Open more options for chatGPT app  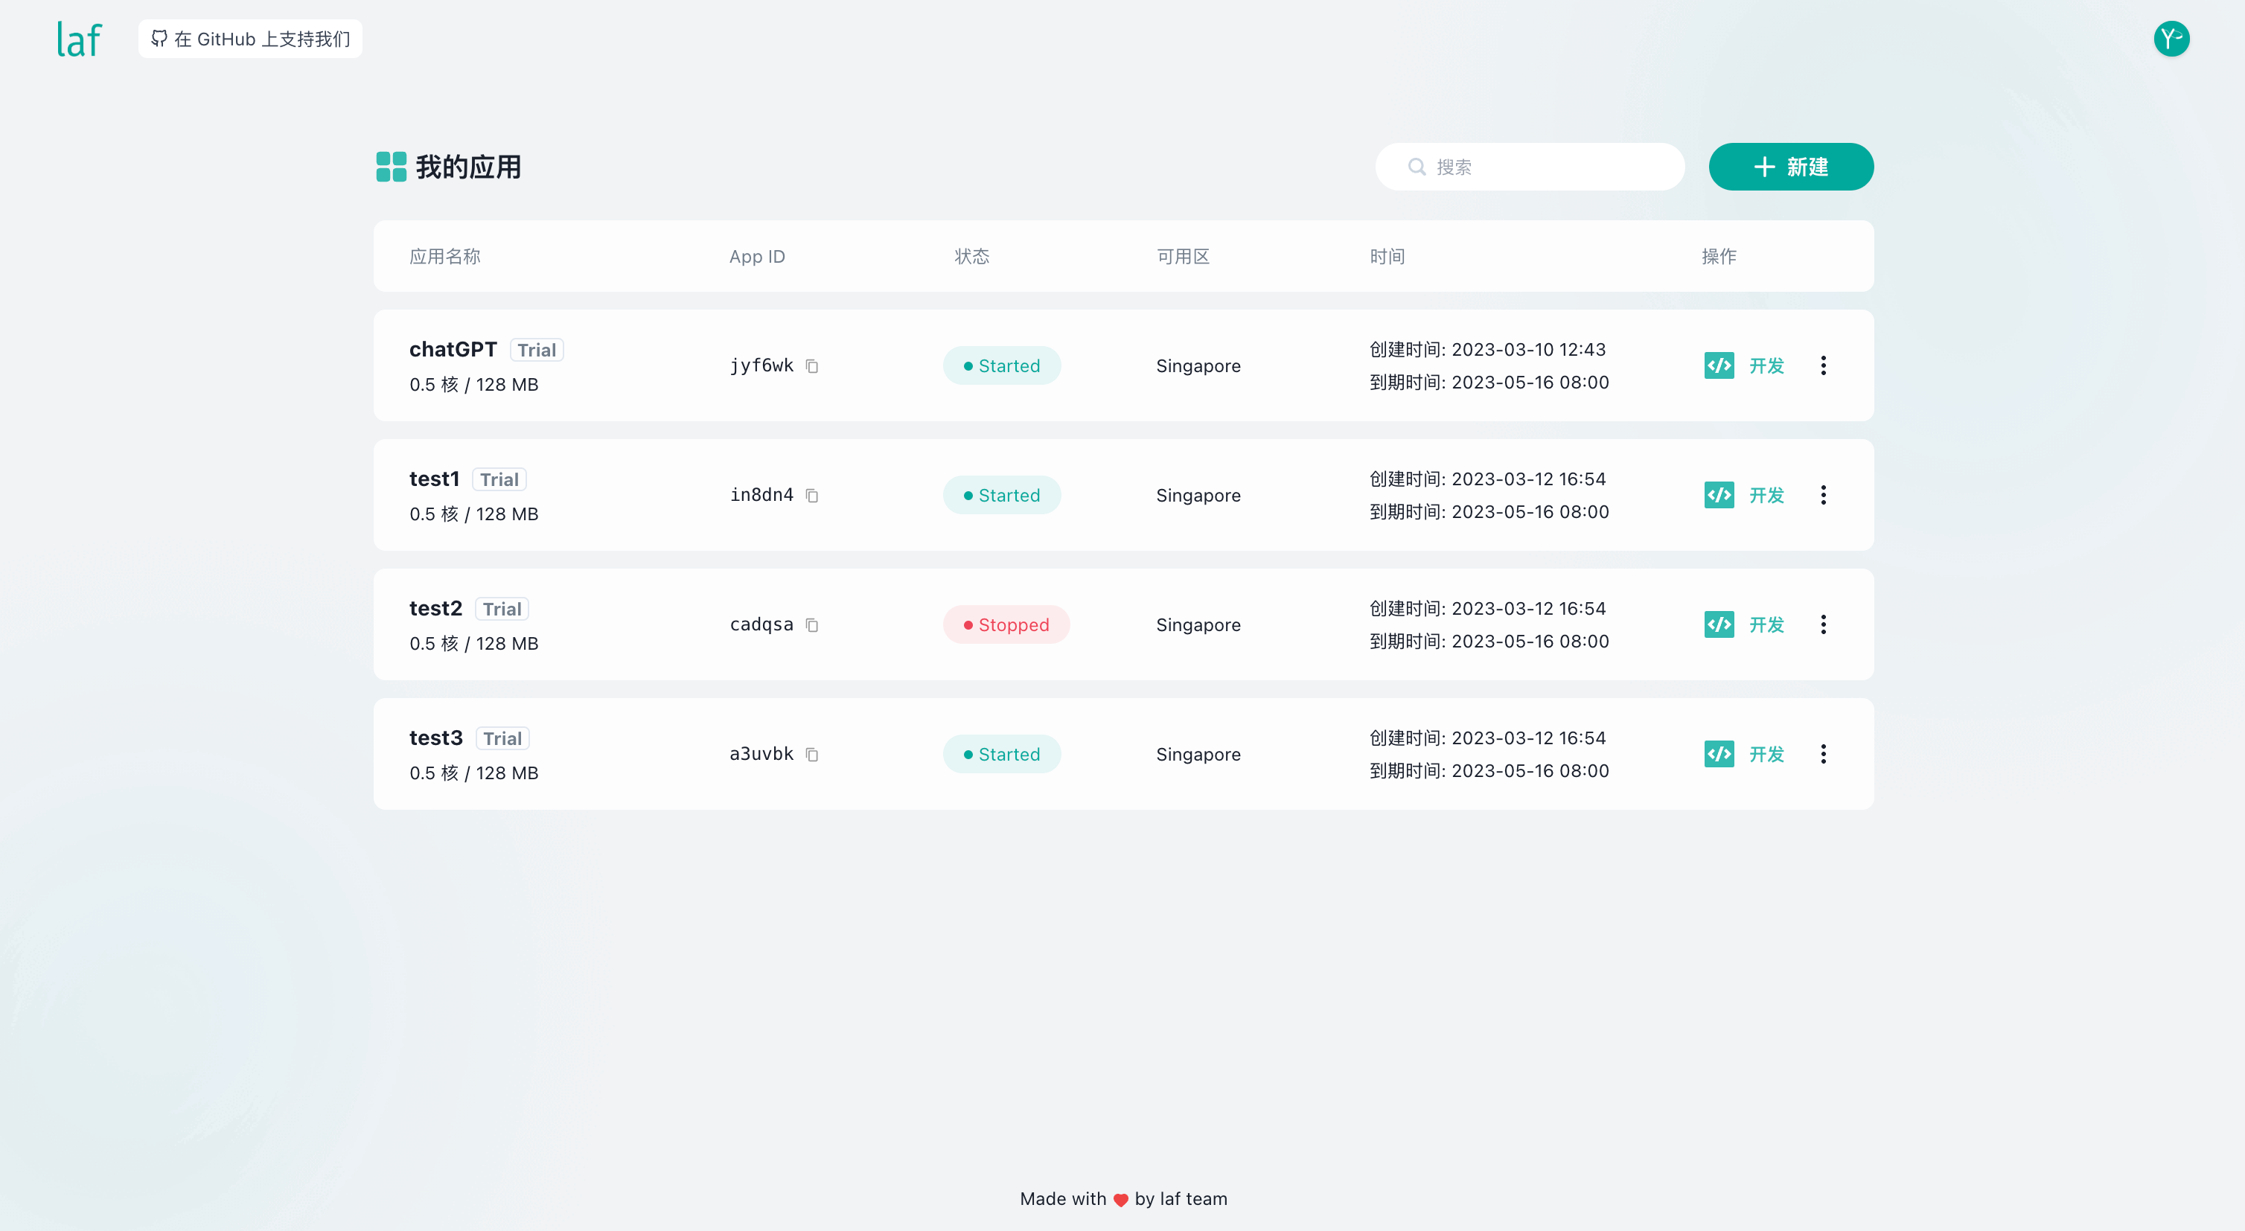click(x=1822, y=366)
